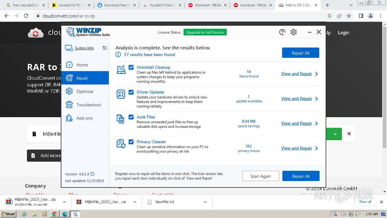Click the Driver Updater icon
This screenshot has height=218, width=387.
121,94
